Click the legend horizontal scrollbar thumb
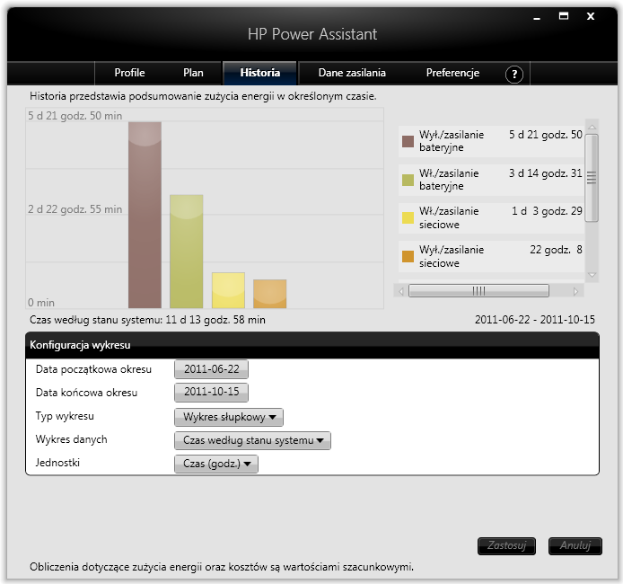This screenshot has width=623, height=584. click(x=478, y=291)
